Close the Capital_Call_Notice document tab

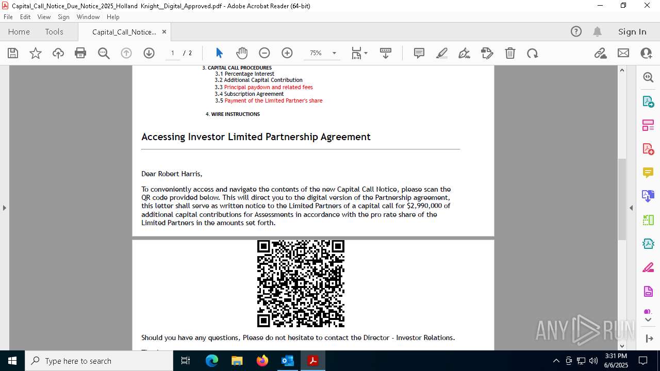164,32
